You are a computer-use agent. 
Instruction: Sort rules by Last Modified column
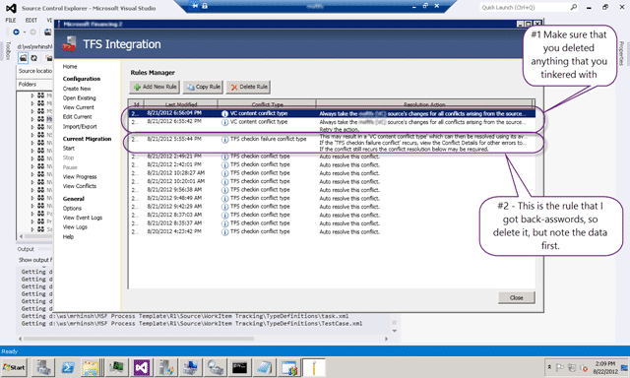[x=181, y=104]
